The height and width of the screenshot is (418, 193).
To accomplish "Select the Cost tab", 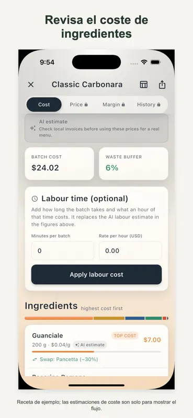I will (44, 104).
